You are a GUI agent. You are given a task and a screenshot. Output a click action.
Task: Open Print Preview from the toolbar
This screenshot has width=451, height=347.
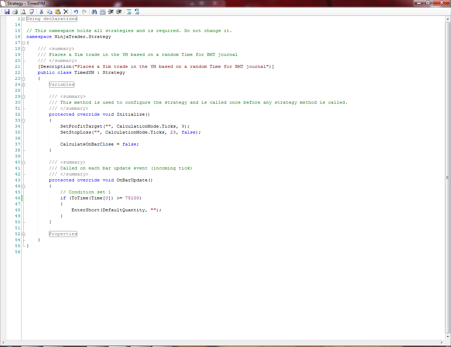[23, 12]
